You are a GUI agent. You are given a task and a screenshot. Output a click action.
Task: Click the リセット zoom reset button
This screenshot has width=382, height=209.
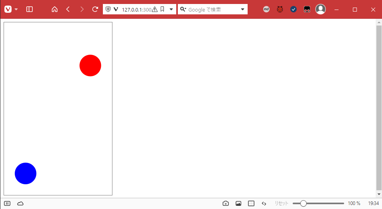click(x=282, y=203)
